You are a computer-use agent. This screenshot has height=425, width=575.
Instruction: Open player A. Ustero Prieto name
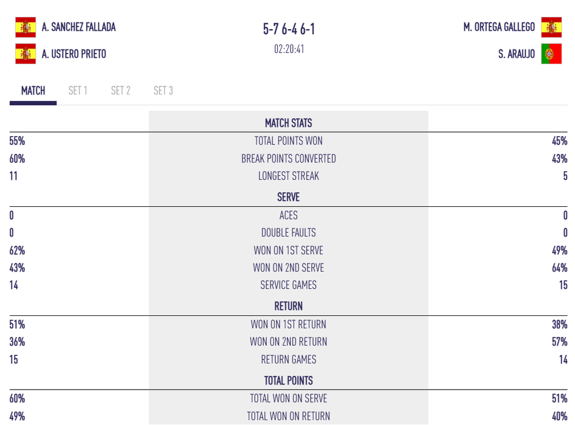click(74, 54)
